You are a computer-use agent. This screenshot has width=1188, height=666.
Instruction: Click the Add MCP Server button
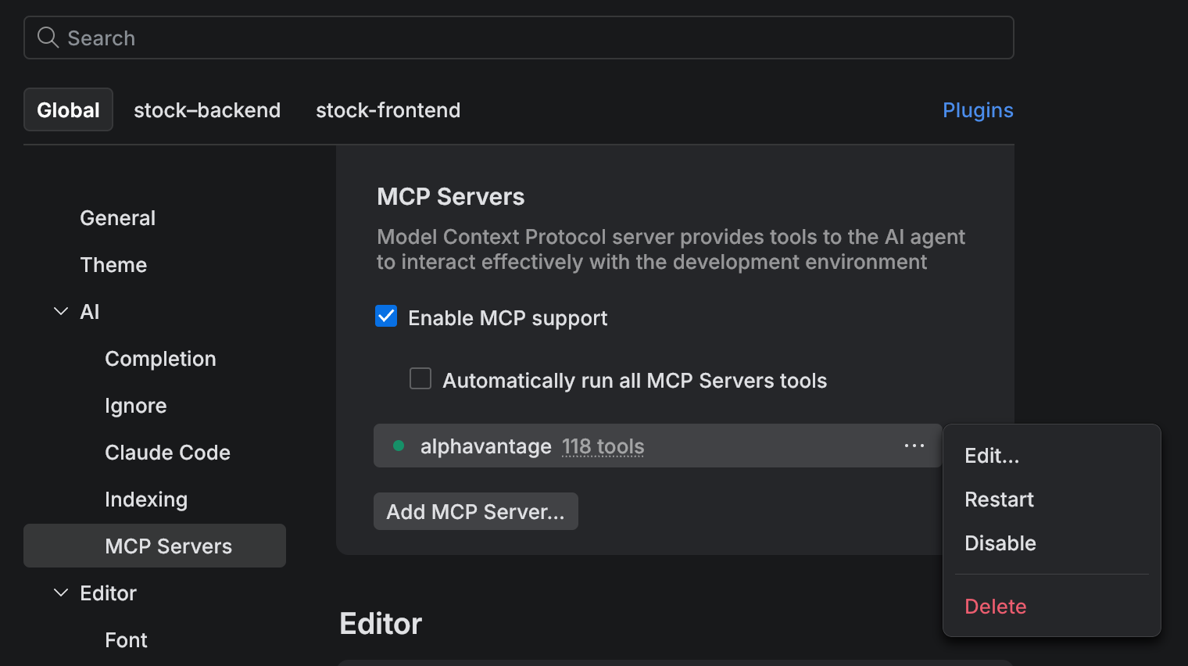coord(475,511)
